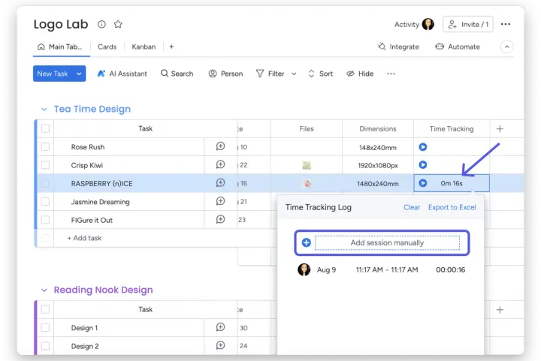Switch to Kanban view tab
The image size is (541, 361).
point(144,47)
